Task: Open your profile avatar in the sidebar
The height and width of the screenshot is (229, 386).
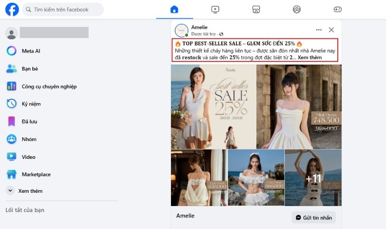Action: (11, 33)
